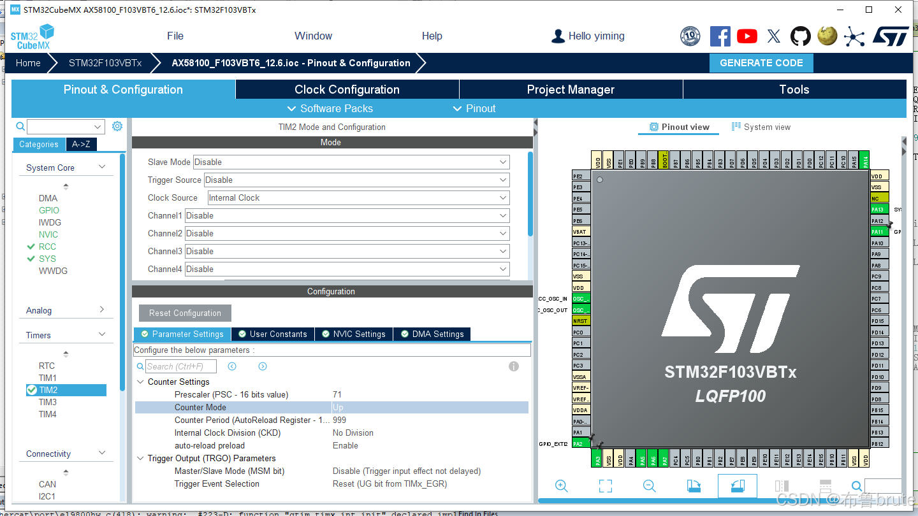
Task: Open the category settings gear icon
Action: pyautogui.click(x=117, y=126)
